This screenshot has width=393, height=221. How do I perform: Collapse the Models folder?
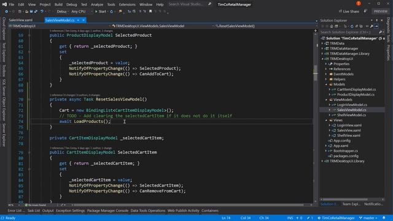326,85
